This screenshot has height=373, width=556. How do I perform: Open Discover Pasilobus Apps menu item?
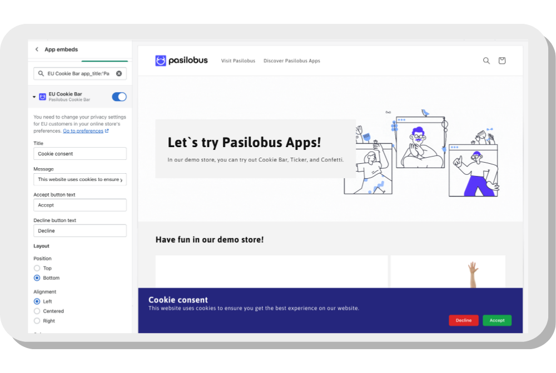pos(291,61)
